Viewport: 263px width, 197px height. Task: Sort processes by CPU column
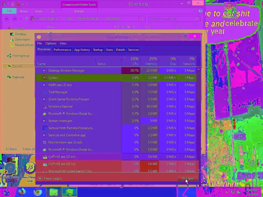[x=131, y=61]
